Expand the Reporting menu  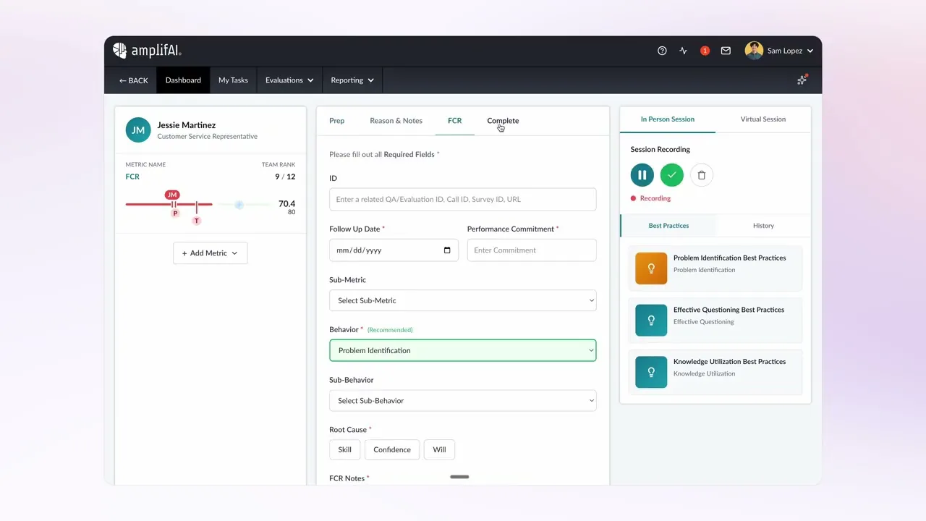click(x=352, y=80)
